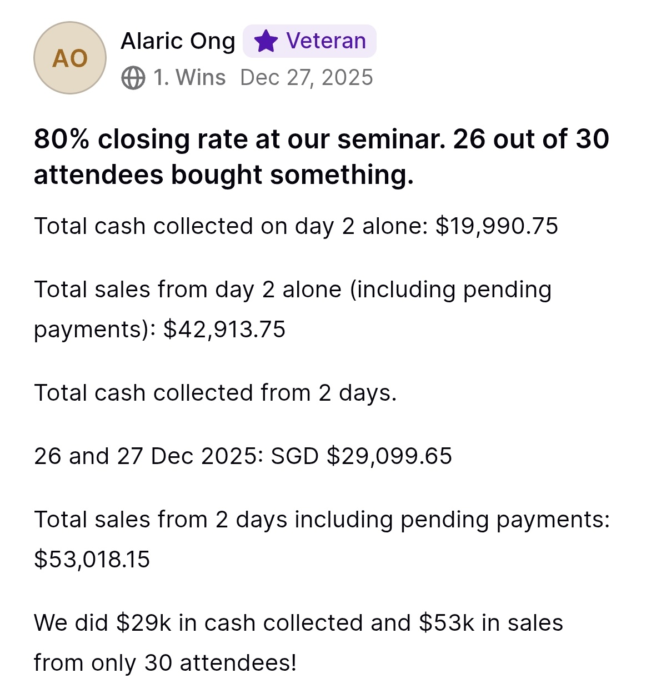Click the from only 30 attendees! text
The height and width of the screenshot is (698, 651).
pyautogui.click(x=166, y=663)
